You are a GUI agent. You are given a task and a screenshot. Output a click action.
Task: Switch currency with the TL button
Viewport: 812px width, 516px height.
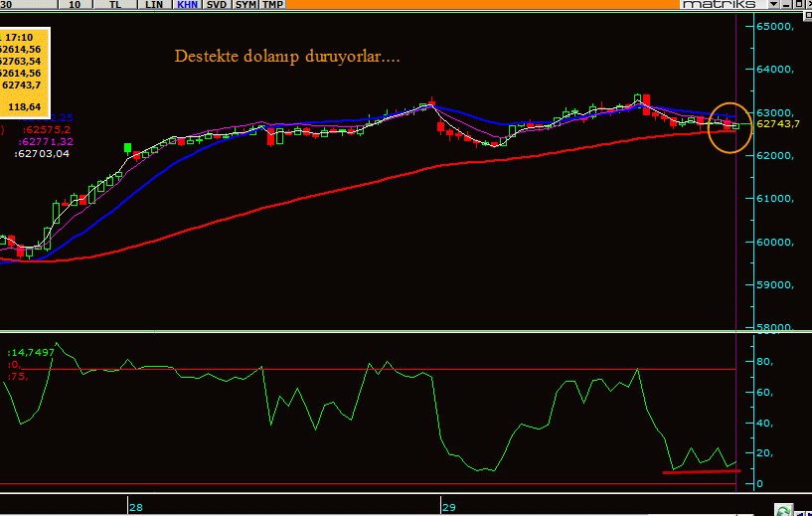pos(115,4)
